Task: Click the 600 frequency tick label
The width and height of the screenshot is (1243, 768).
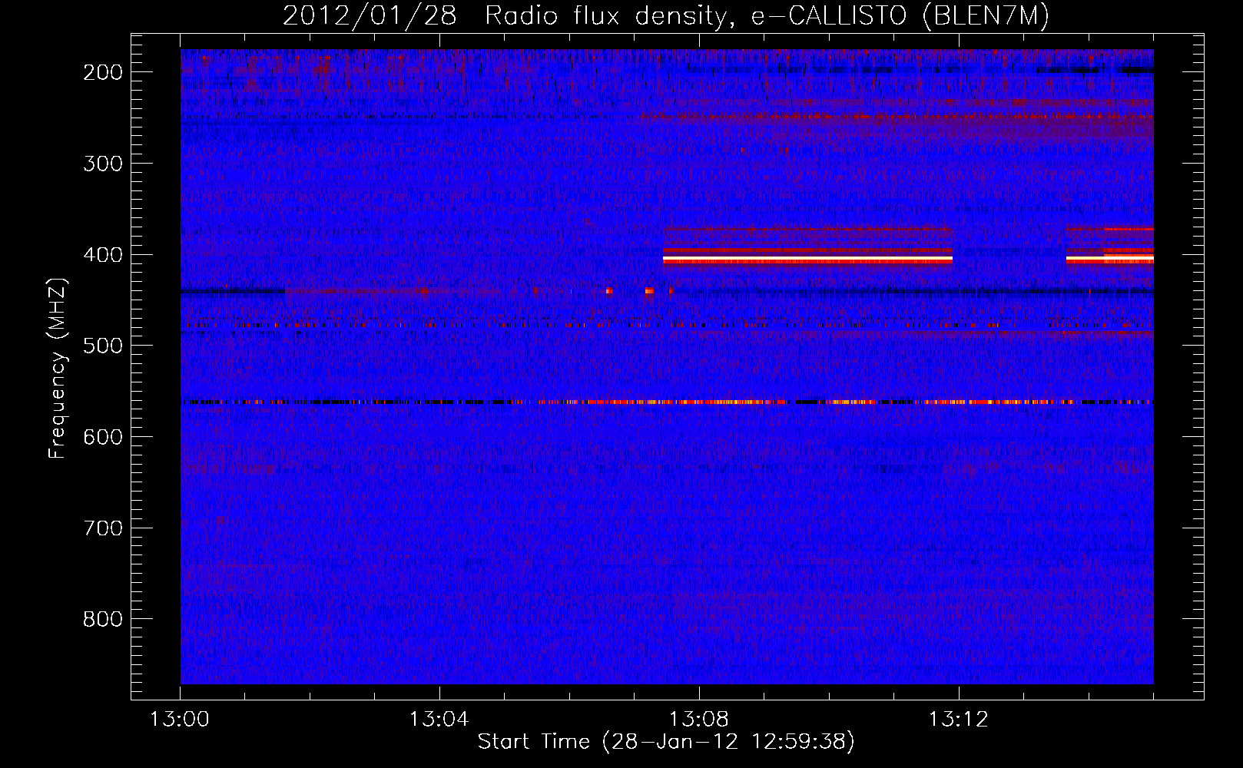Action: (103, 437)
